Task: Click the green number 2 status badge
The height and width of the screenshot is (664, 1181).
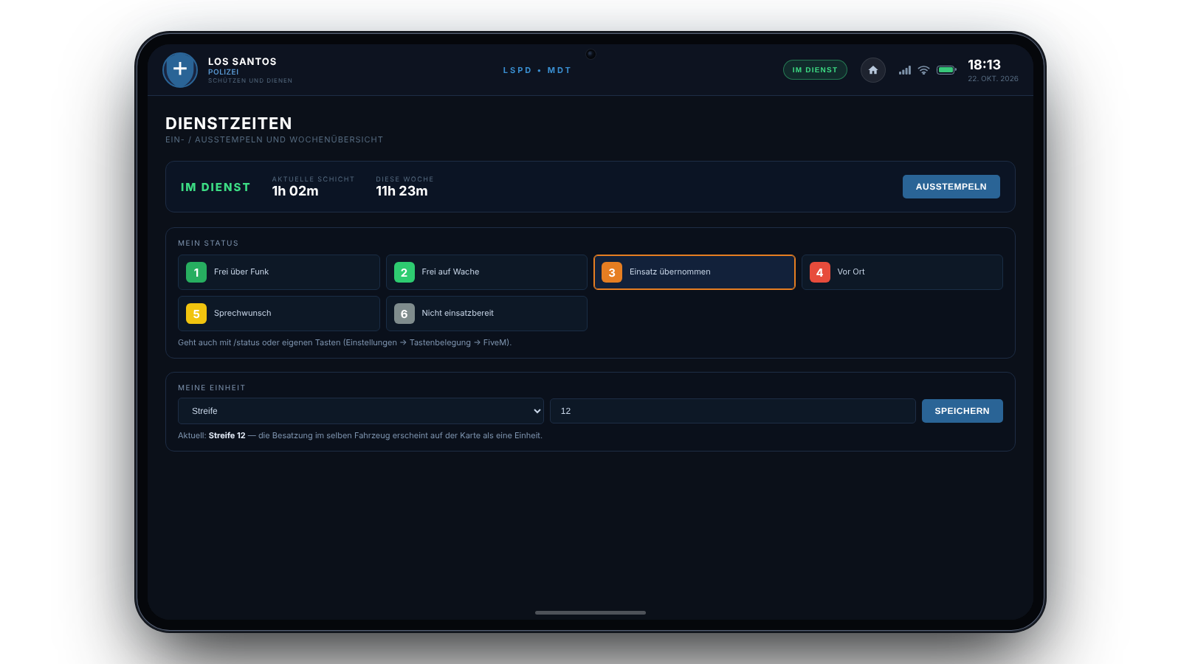Action: coord(404,272)
